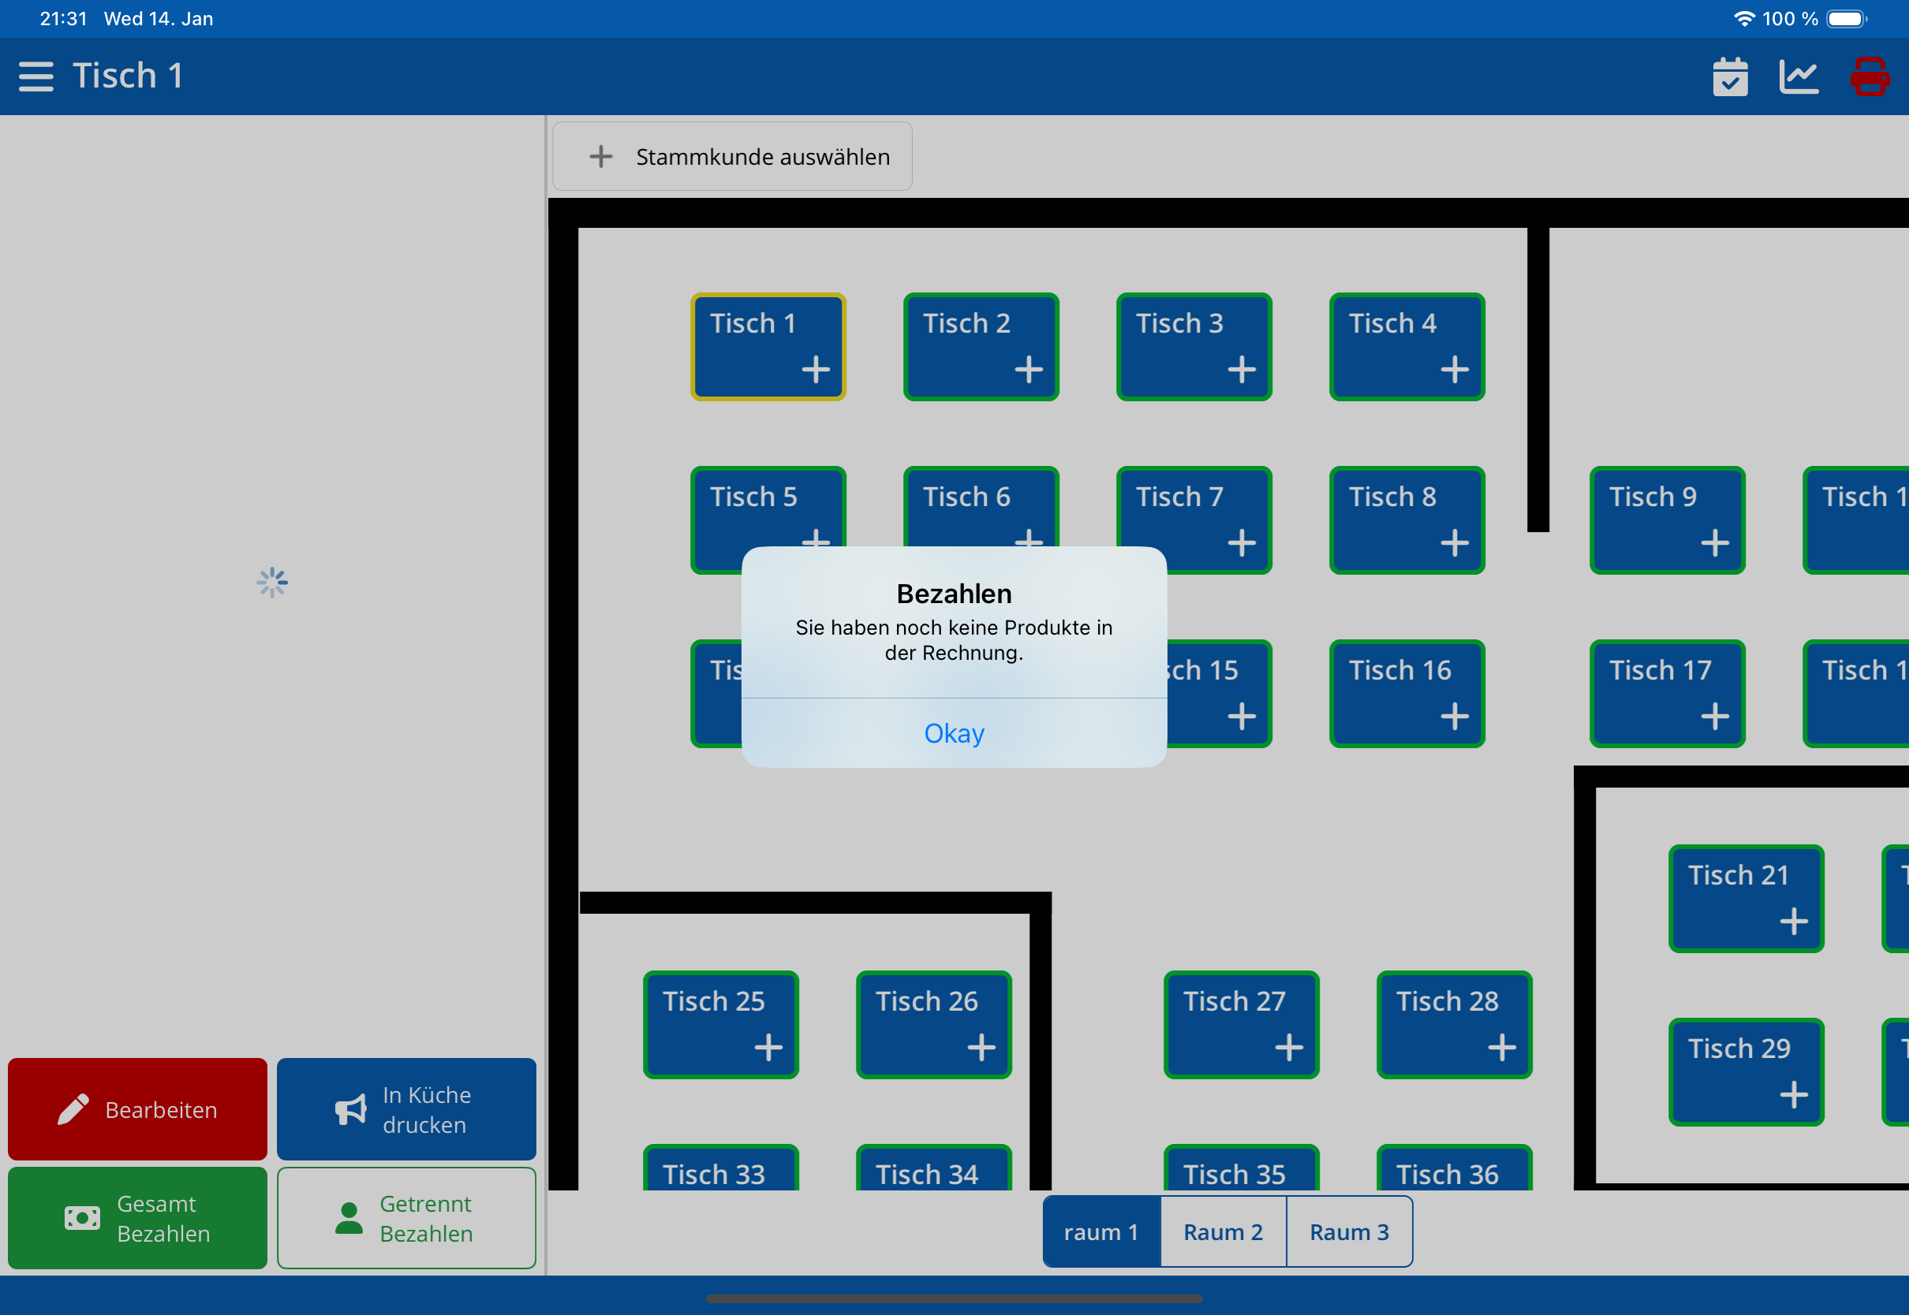
Task: Click the person icon on Getrennt Bezahlen
Action: [x=349, y=1218]
